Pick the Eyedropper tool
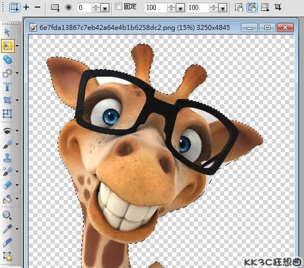The width and height of the screenshot is (304, 268). coord(7,229)
